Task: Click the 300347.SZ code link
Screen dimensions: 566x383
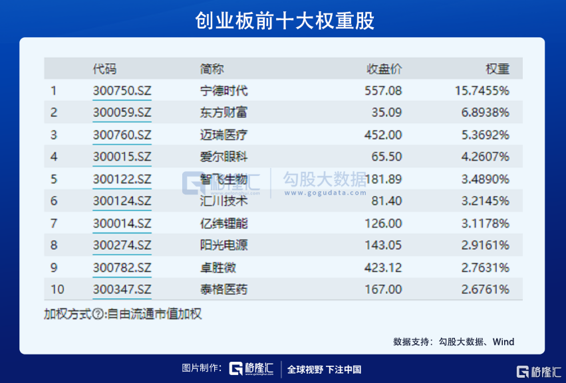Action: 122,289
